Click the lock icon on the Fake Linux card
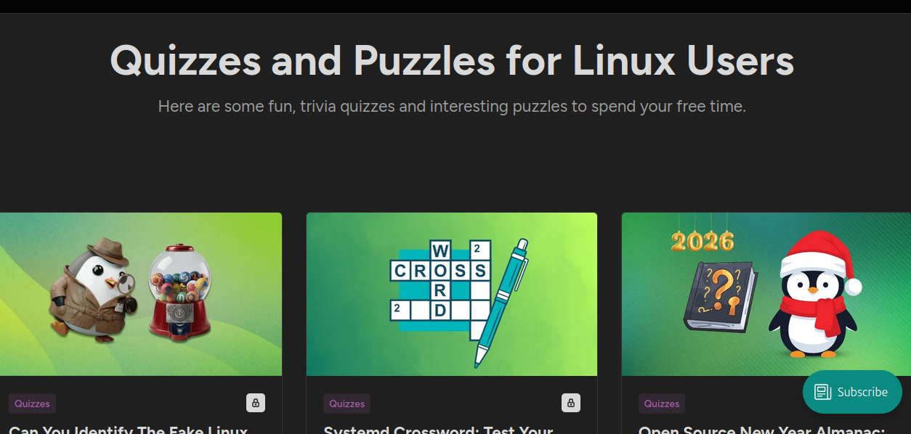Screen dimensions: 911x434 [x=255, y=403]
